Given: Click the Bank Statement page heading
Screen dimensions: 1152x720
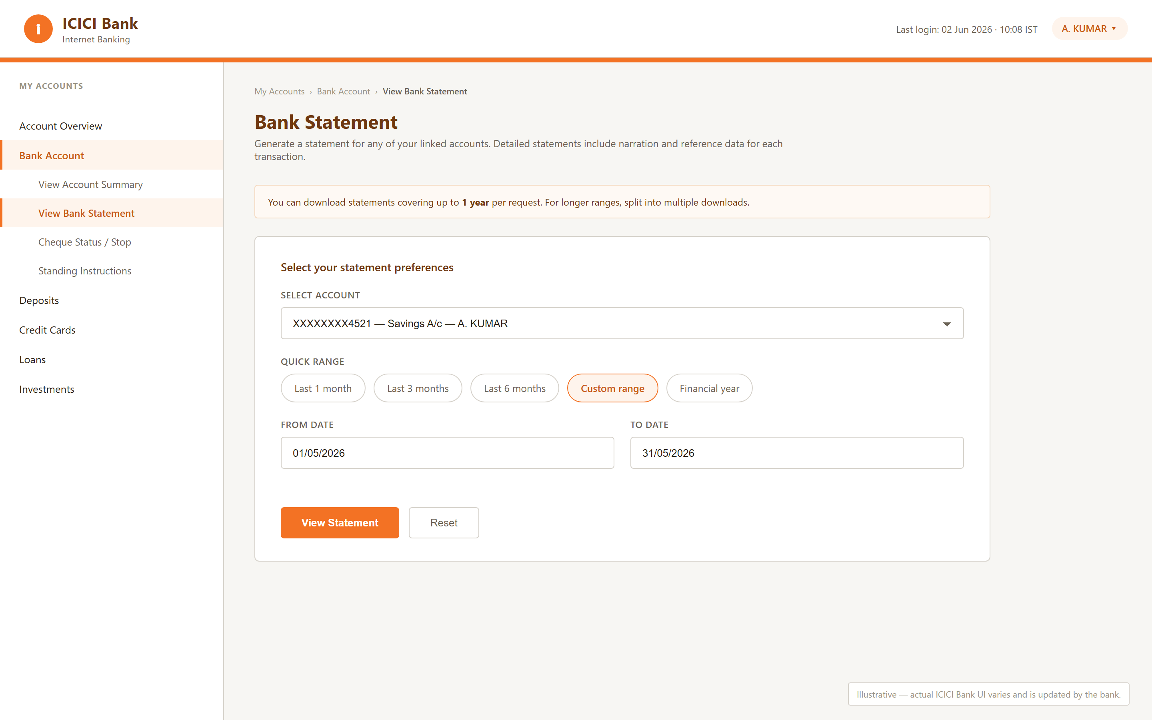Looking at the screenshot, I should [x=326, y=122].
